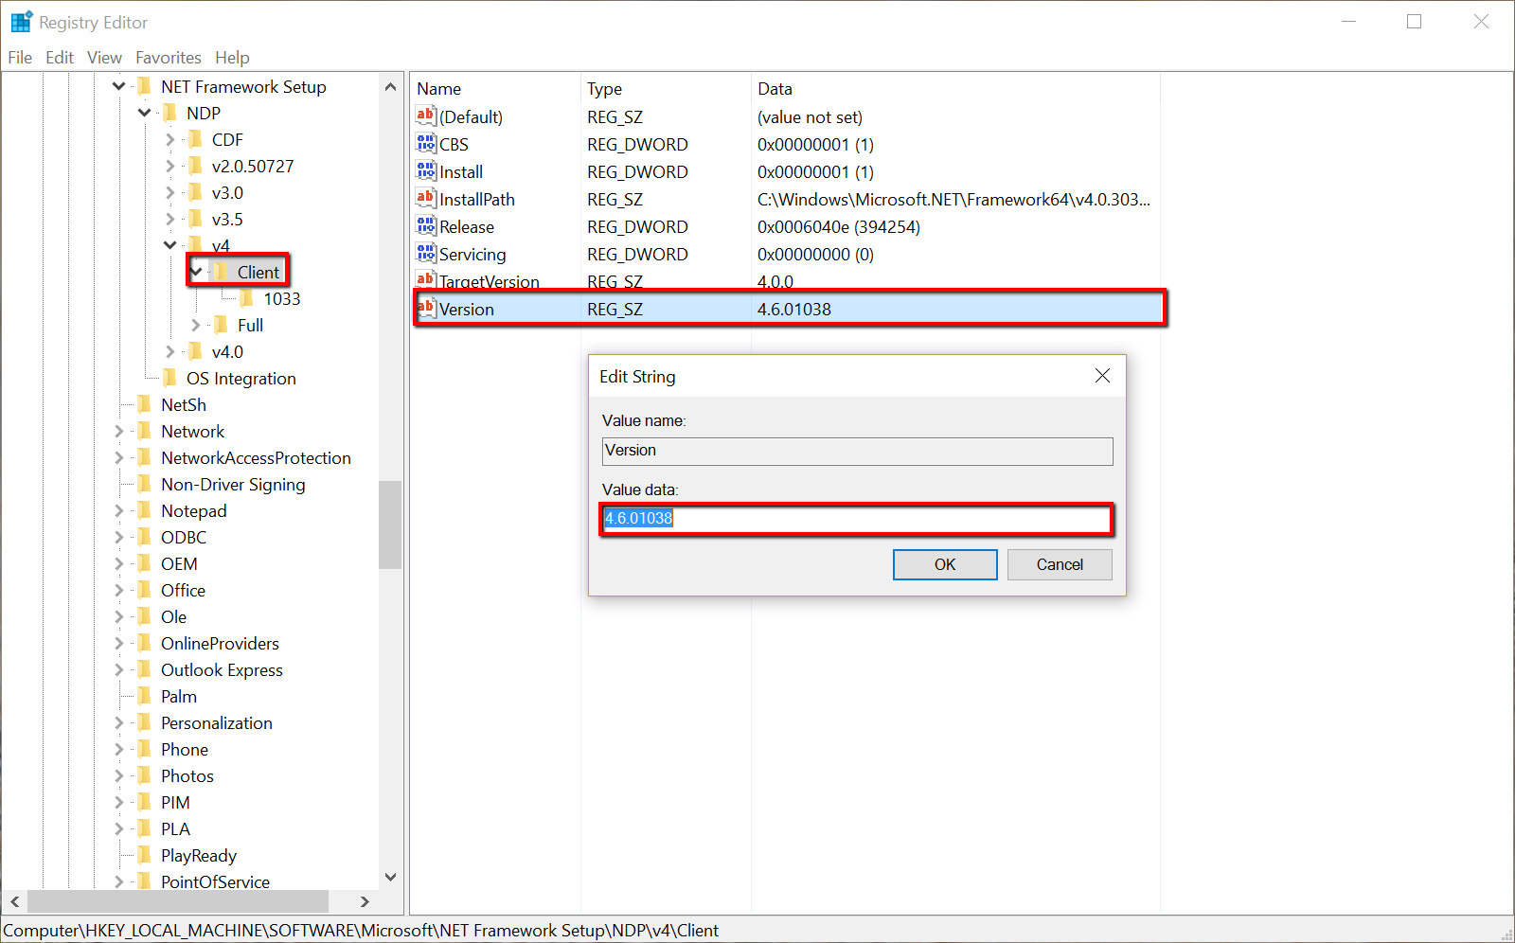1515x943 pixels.
Task: Click the Value data text field
Action: pyautogui.click(x=856, y=519)
